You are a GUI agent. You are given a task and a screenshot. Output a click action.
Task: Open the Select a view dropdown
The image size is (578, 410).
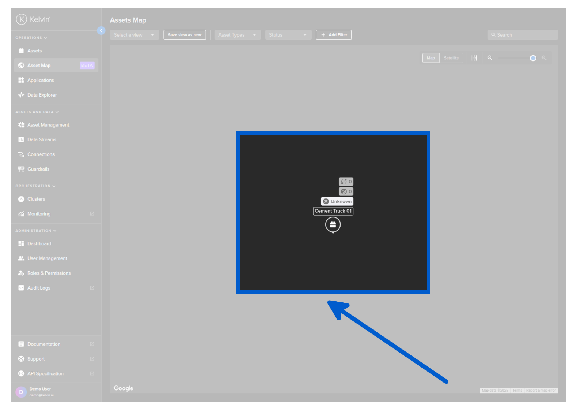134,35
